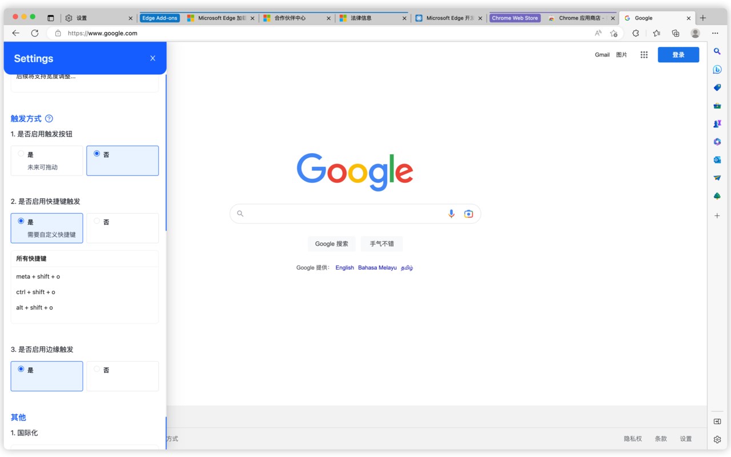Open the tab actions menu icon
The width and height of the screenshot is (731, 457).
(x=50, y=18)
